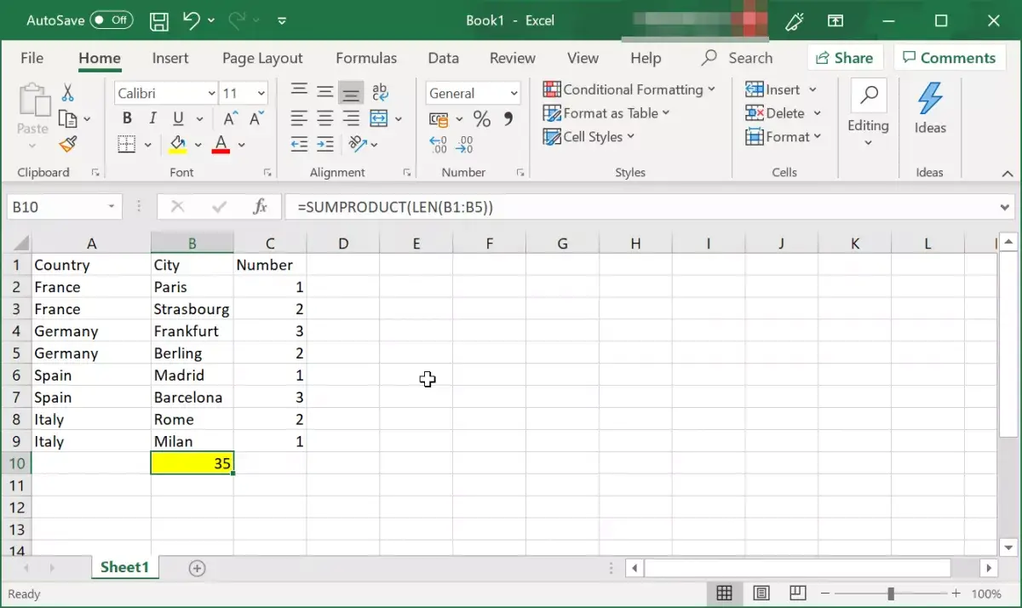Click the Save icon in title bar
The height and width of the screenshot is (608, 1022).
pos(158,20)
